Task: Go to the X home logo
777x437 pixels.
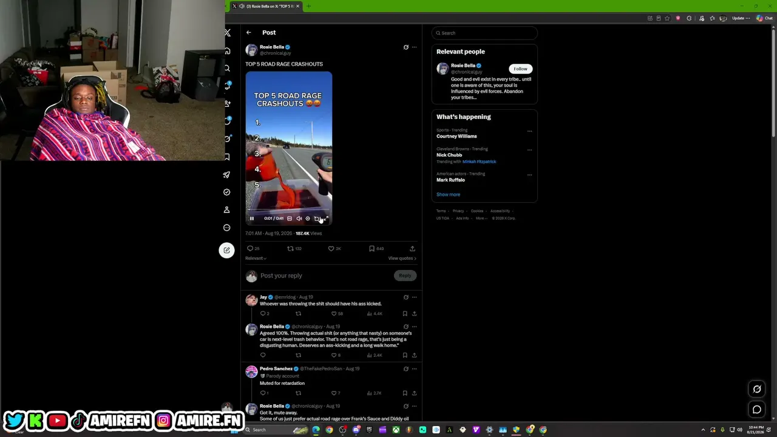Action: (227, 33)
